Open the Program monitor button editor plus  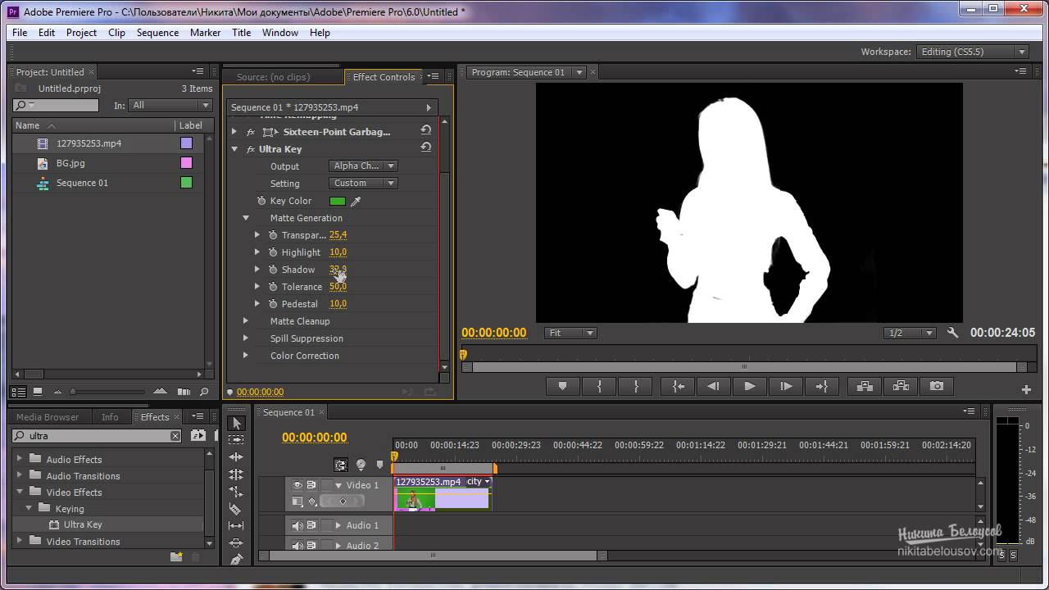coord(1026,390)
